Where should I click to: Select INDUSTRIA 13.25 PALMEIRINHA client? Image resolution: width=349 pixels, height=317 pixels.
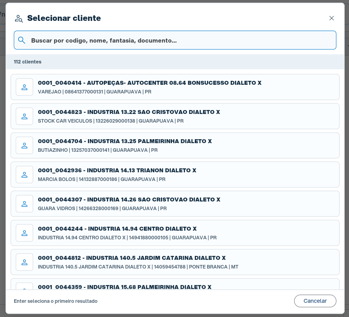175,145
